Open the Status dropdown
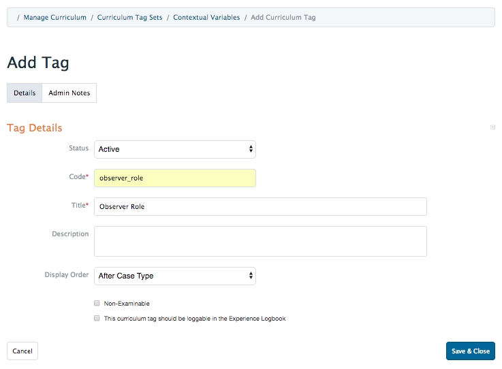The height and width of the screenshot is (369, 502). pos(174,149)
